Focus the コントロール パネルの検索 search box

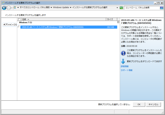[x=142, y=8]
